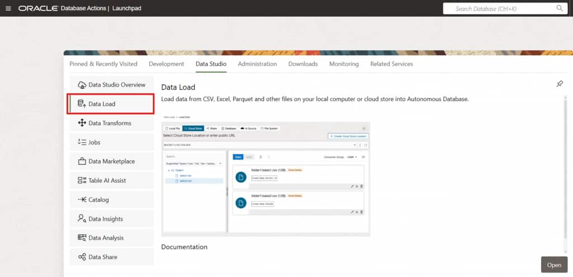Screen dimensions: 573x277
Task: Switch to the Development tab
Action: tap(166, 64)
